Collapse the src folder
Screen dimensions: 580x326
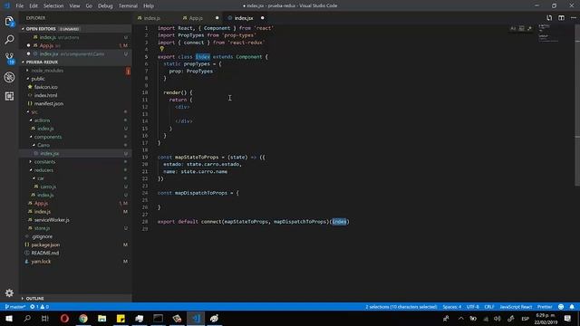pyautogui.click(x=34, y=111)
